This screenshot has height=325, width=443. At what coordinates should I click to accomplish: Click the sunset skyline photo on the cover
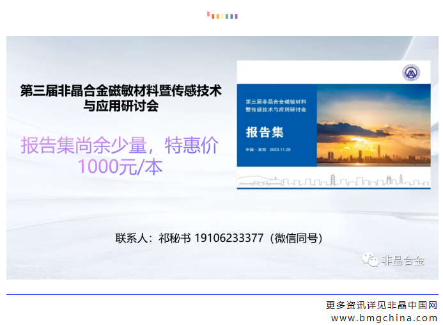(x=374, y=125)
